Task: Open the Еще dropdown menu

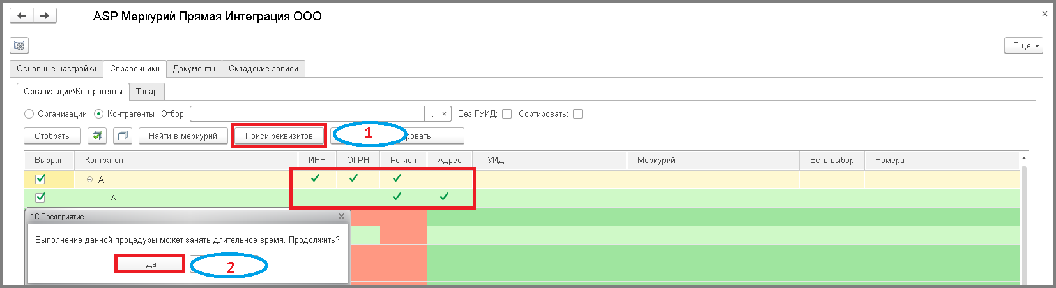Action: click(1023, 45)
